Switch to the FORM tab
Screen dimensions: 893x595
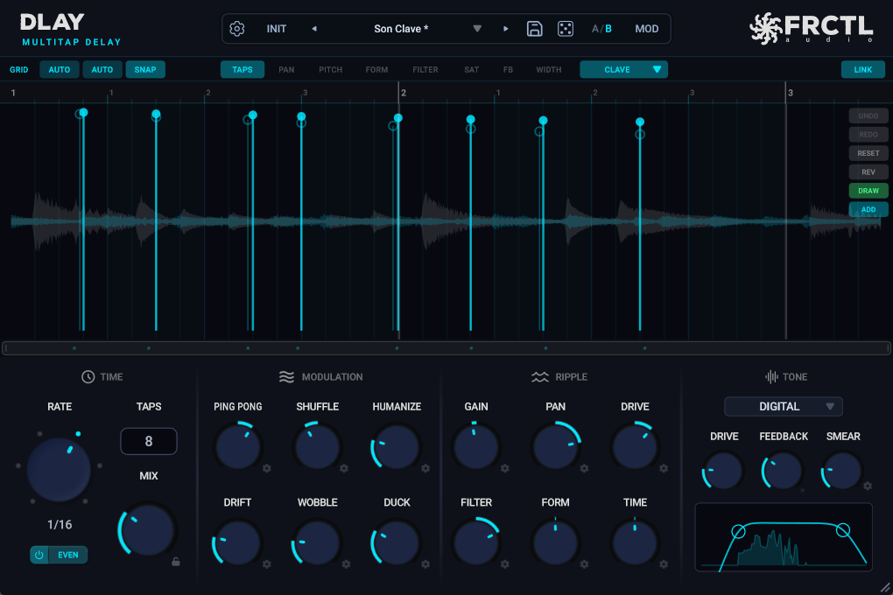pyautogui.click(x=376, y=69)
